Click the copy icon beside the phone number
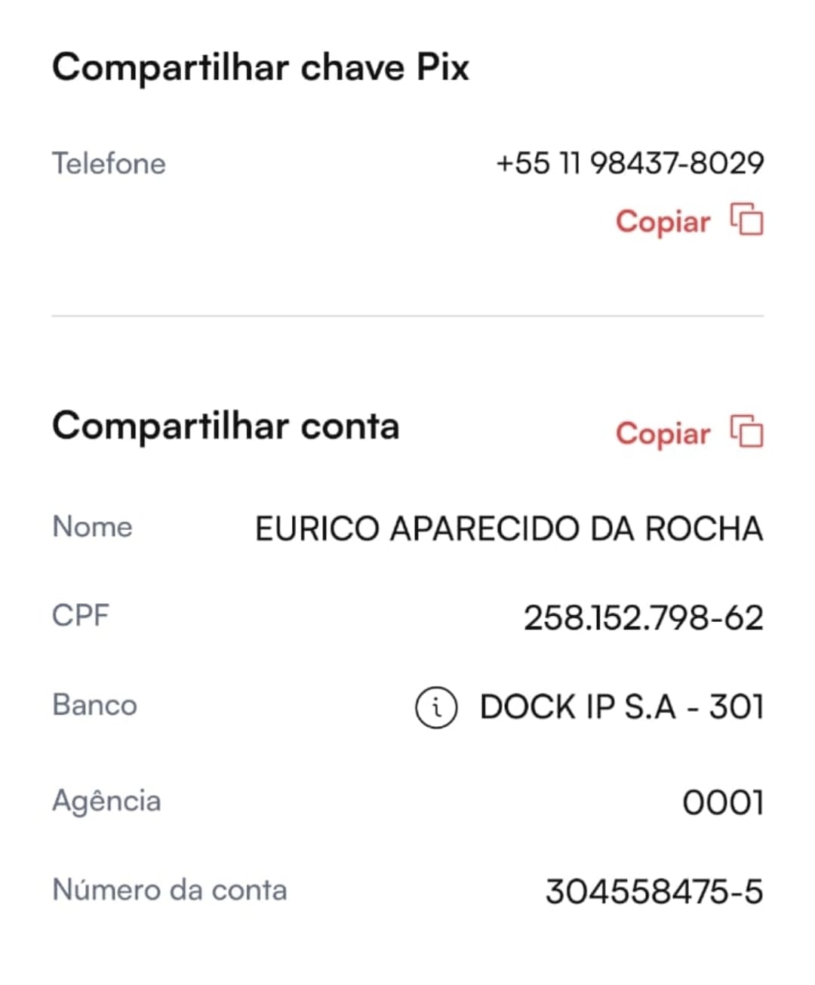Viewport: 815px width, 985px height. [x=746, y=220]
